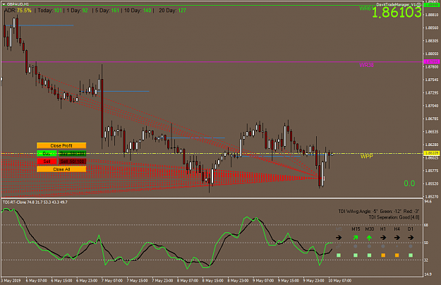Click the 68 level on TDI scale
441x285 pixels.
pyautogui.click(x=426, y=225)
